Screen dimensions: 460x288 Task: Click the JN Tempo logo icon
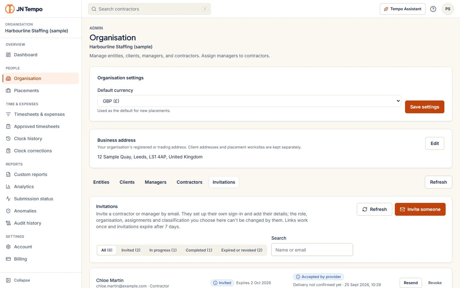coord(10,9)
